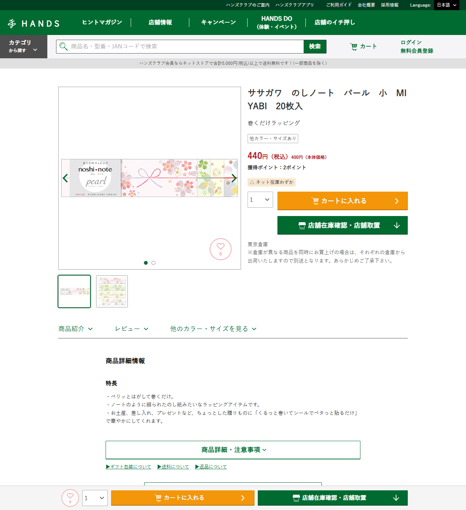Open ハンズクラブアプリ link
This screenshot has width=466, height=510.
click(295, 5)
